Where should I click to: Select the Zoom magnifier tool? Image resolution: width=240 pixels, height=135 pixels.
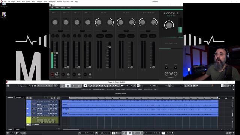[x=105, y=86]
